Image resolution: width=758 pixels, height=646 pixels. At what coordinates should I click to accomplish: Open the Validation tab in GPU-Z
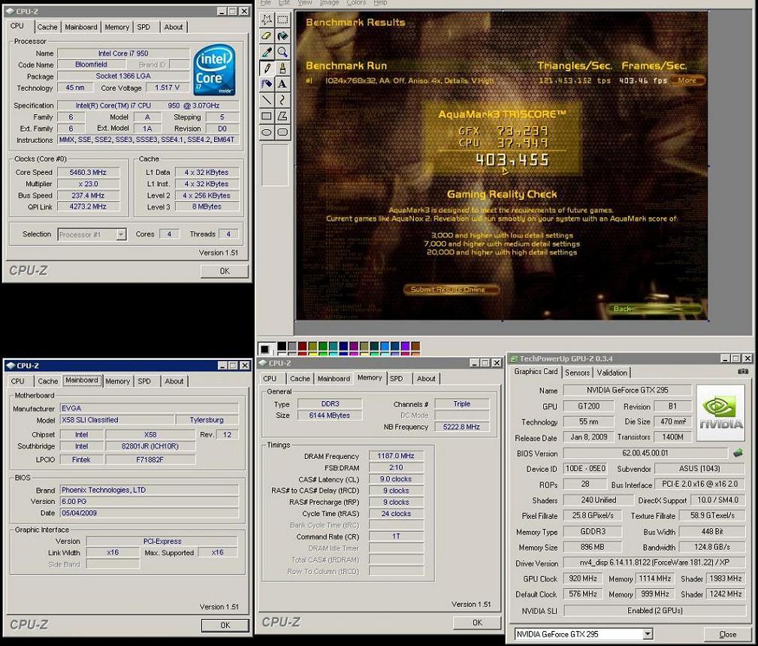coord(612,373)
